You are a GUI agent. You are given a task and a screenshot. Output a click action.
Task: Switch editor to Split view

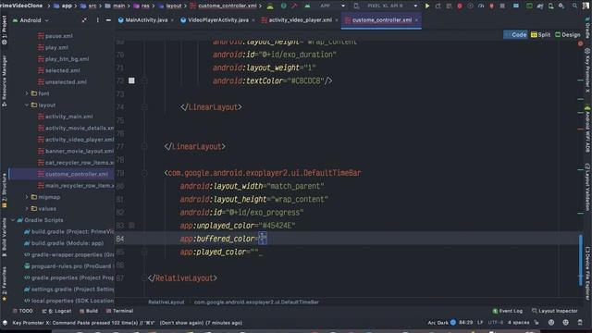point(540,35)
